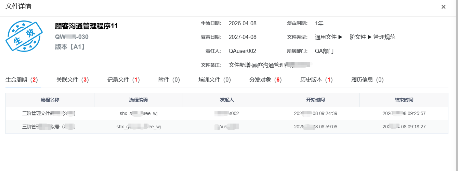Viewport: 458px width, 171px height.
Task: Click the 责任人 value QAuser002
Action: coord(243,51)
